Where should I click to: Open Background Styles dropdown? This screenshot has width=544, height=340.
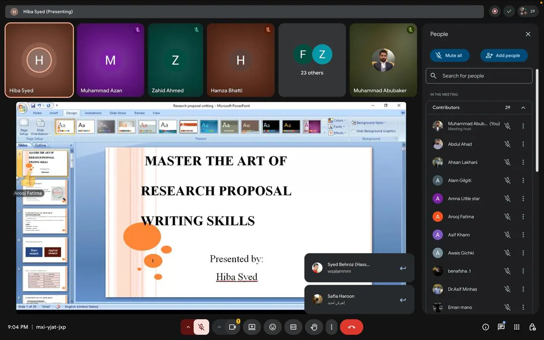[369, 123]
